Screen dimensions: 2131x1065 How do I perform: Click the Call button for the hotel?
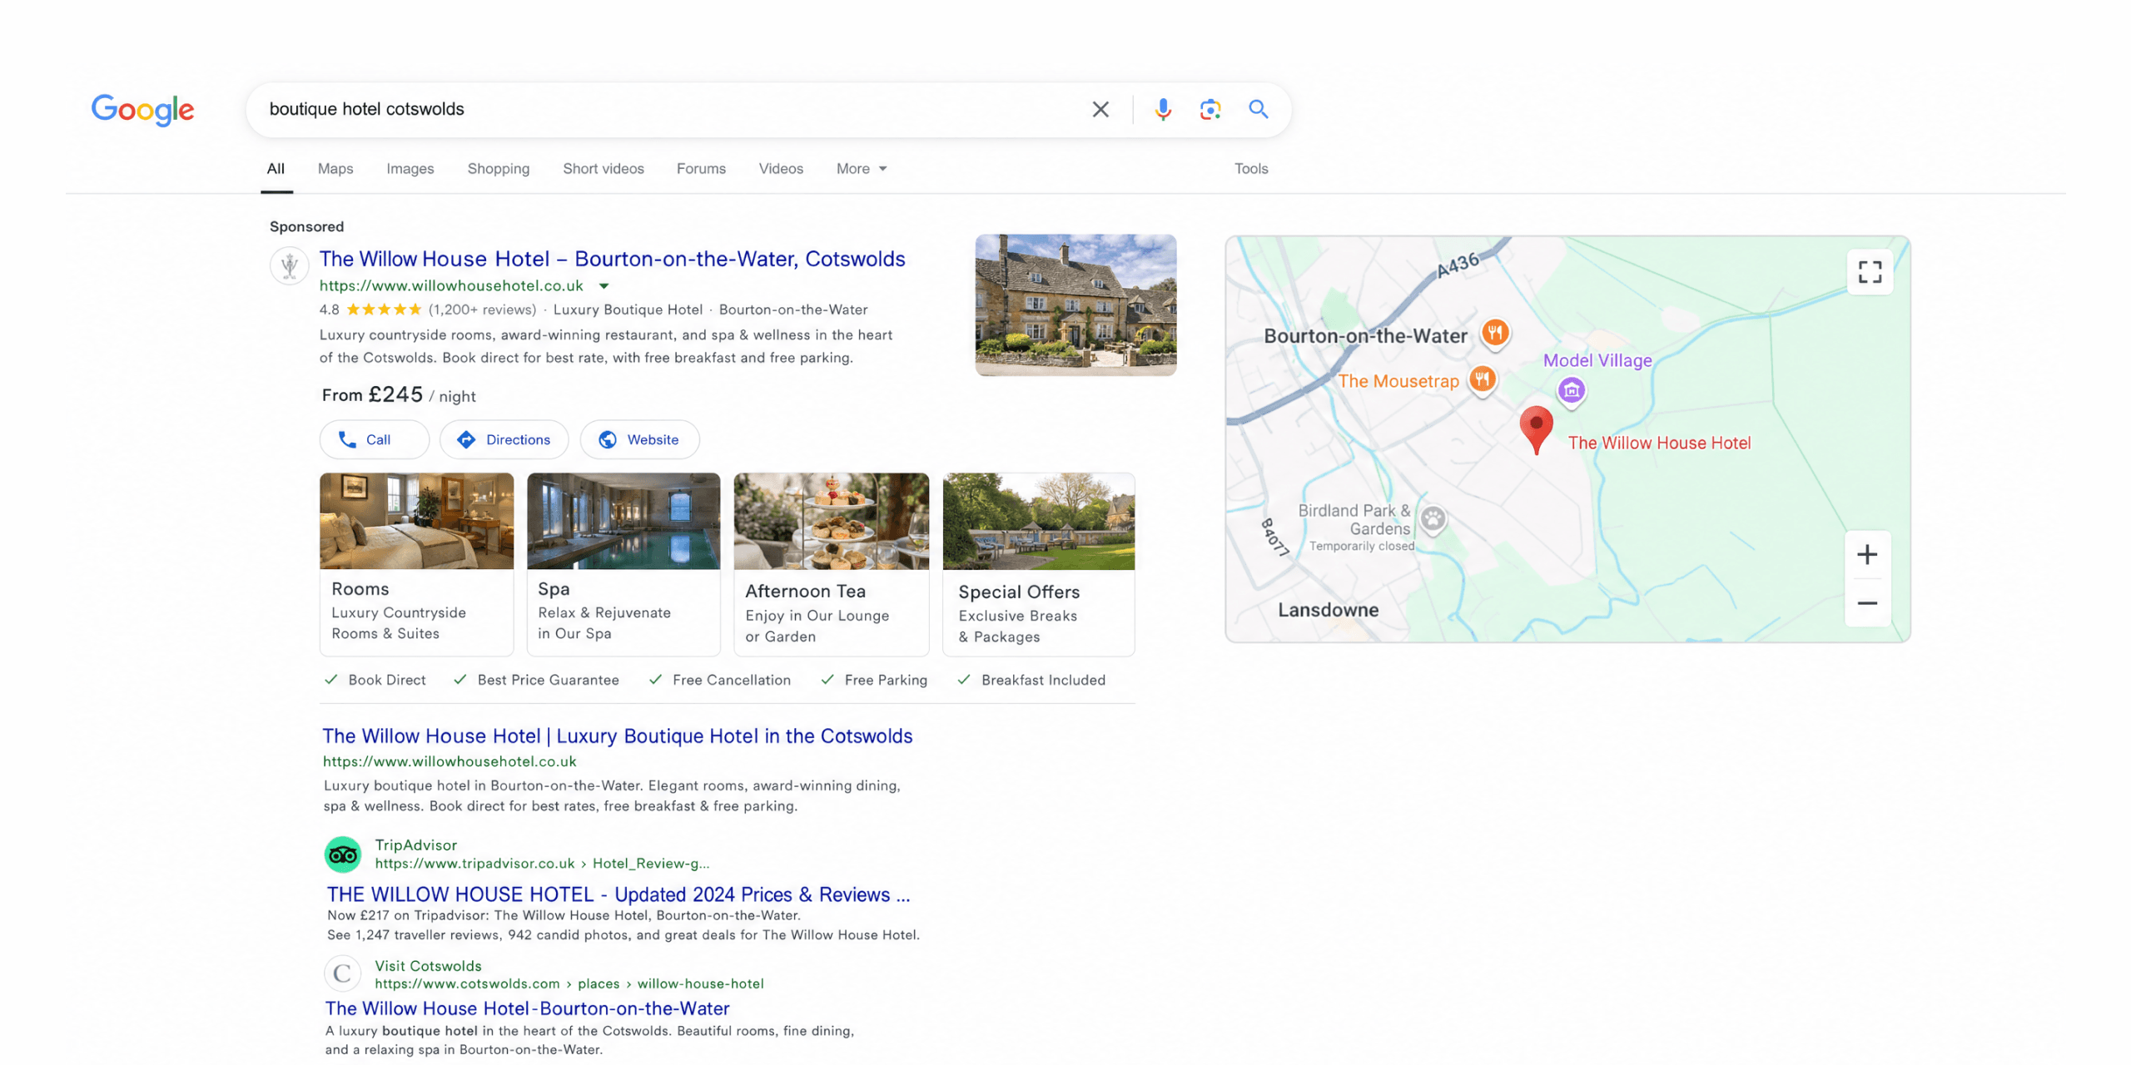[x=374, y=439]
